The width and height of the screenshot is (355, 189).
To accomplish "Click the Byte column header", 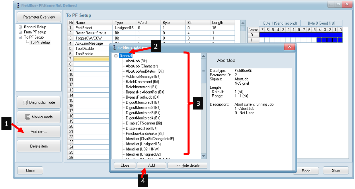I will pos(173,23).
